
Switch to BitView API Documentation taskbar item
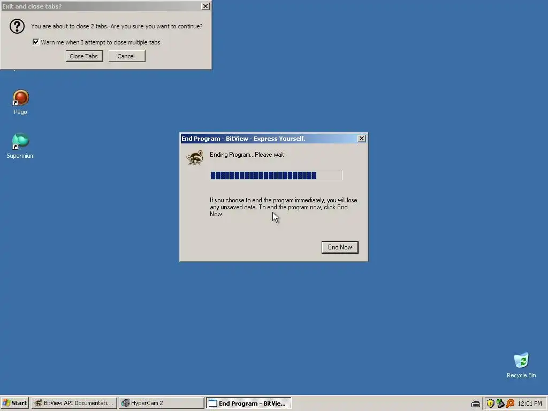pyautogui.click(x=74, y=403)
